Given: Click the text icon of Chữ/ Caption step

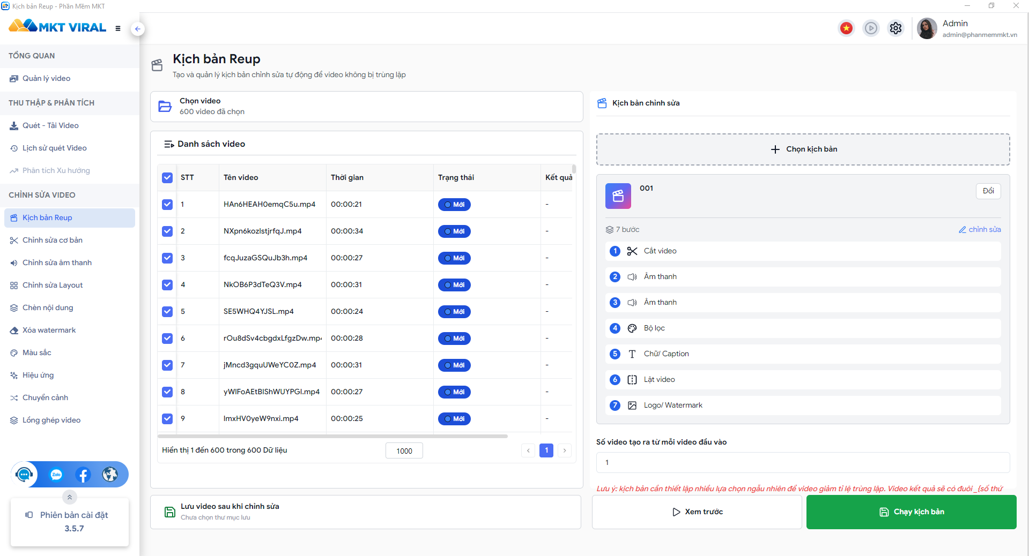Looking at the screenshot, I should click(x=632, y=354).
